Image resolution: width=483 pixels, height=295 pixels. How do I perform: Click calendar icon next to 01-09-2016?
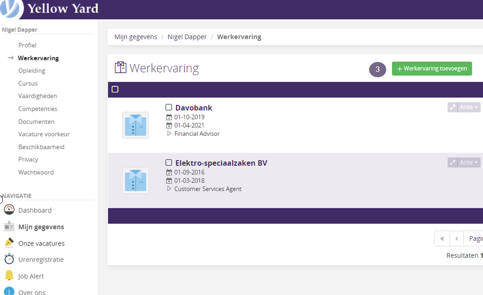tap(169, 172)
